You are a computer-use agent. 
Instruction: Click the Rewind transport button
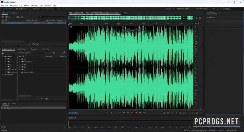click(124, 113)
